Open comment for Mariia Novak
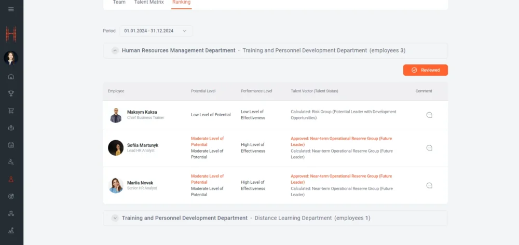The width and height of the screenshot is (519, 245). coord(429,185)
